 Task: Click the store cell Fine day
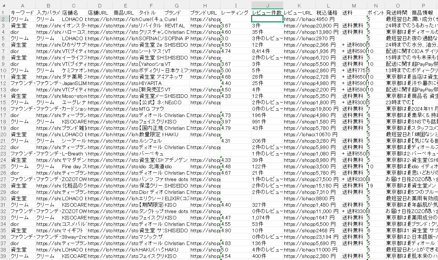(x=74, y=166)
